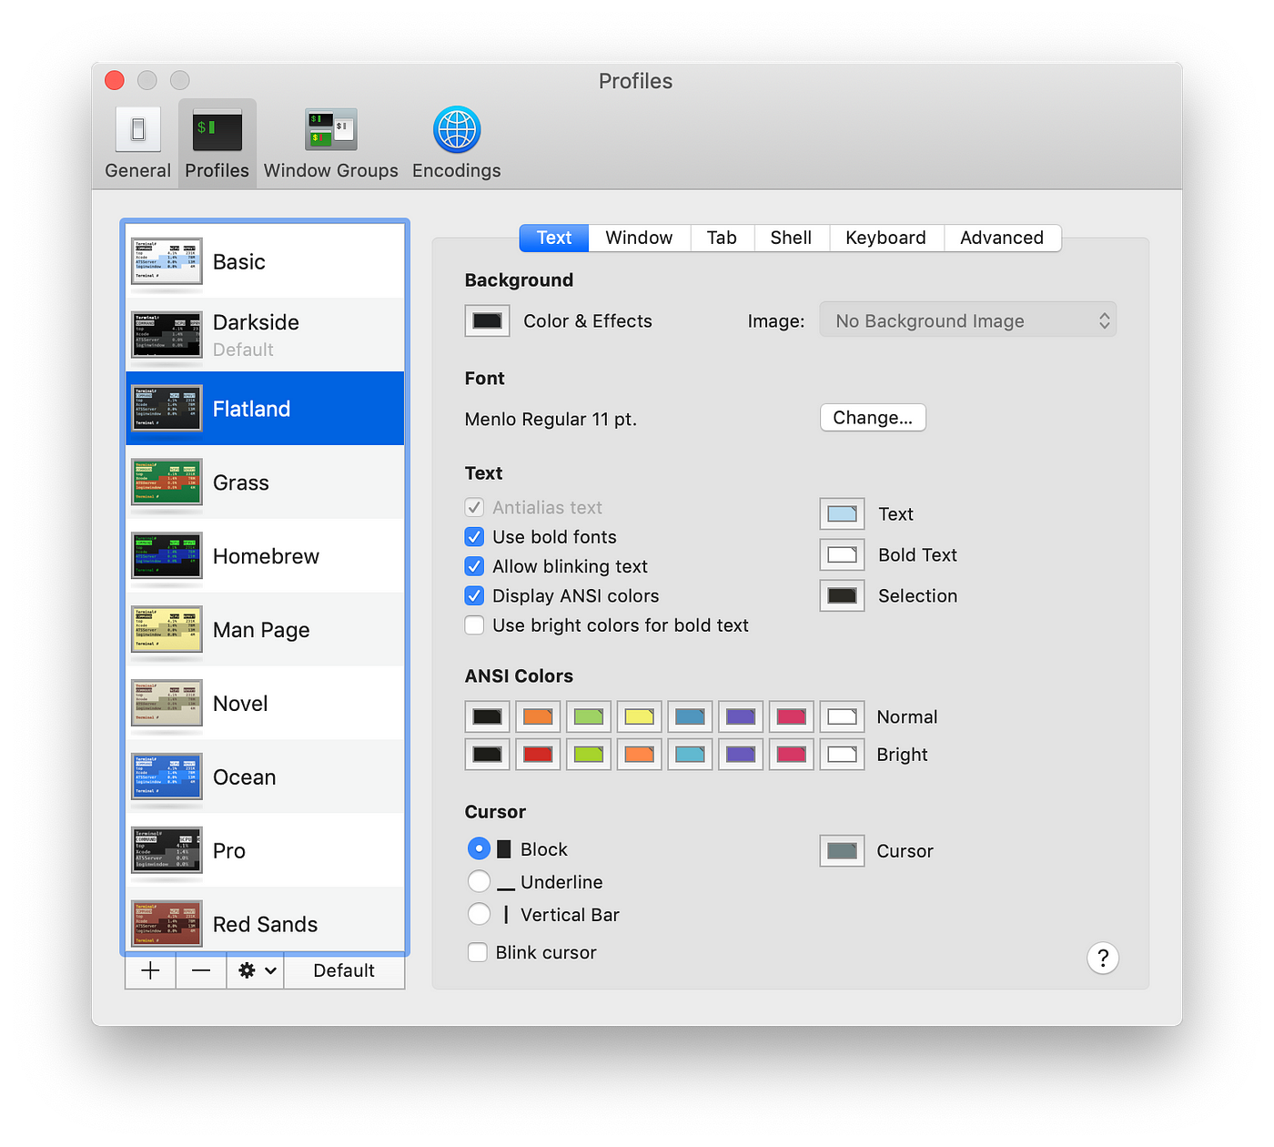Open the Keyboard tab
The image size is (1274, 1147).
(885, 238)
